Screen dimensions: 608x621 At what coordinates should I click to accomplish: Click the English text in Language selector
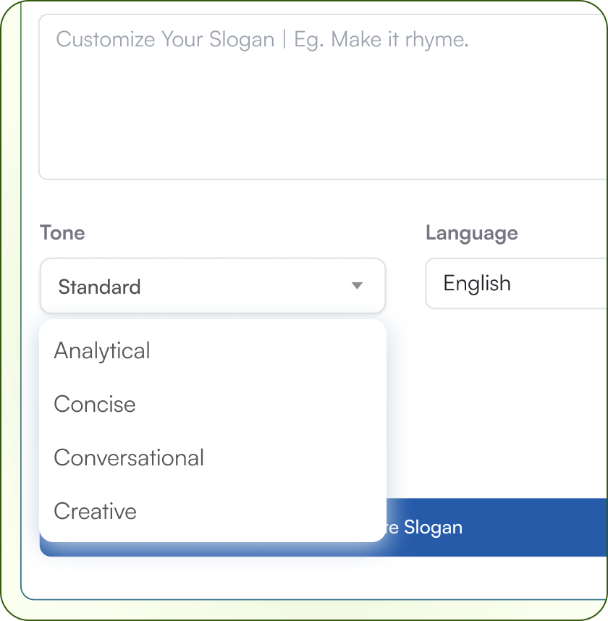477,283
